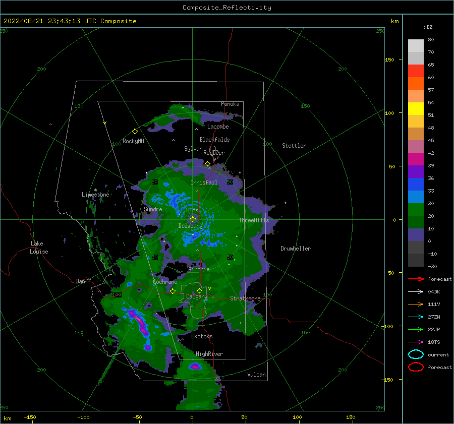The width and height of the screenshot is (454, 424).
Task: Click the red forecast ellipse icon
Action: click(x=416, y=367)
